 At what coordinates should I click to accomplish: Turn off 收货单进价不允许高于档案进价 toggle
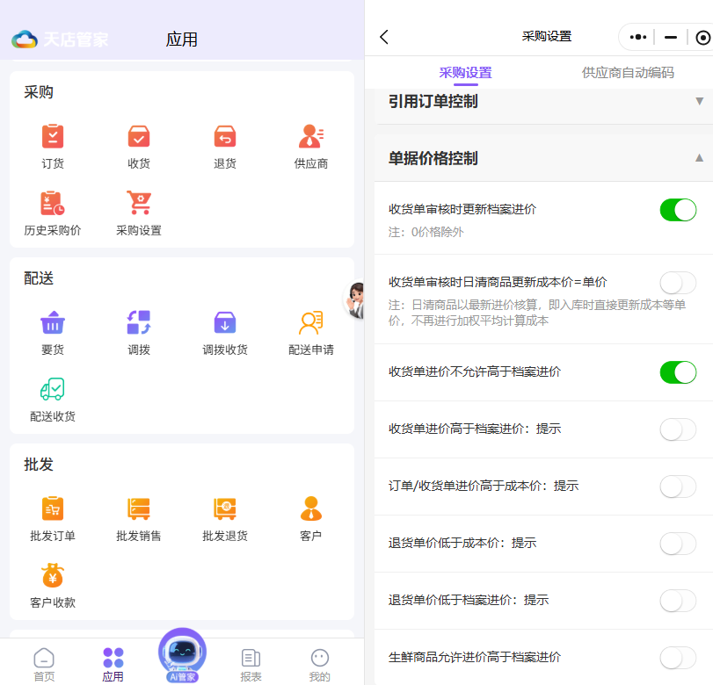678,371
